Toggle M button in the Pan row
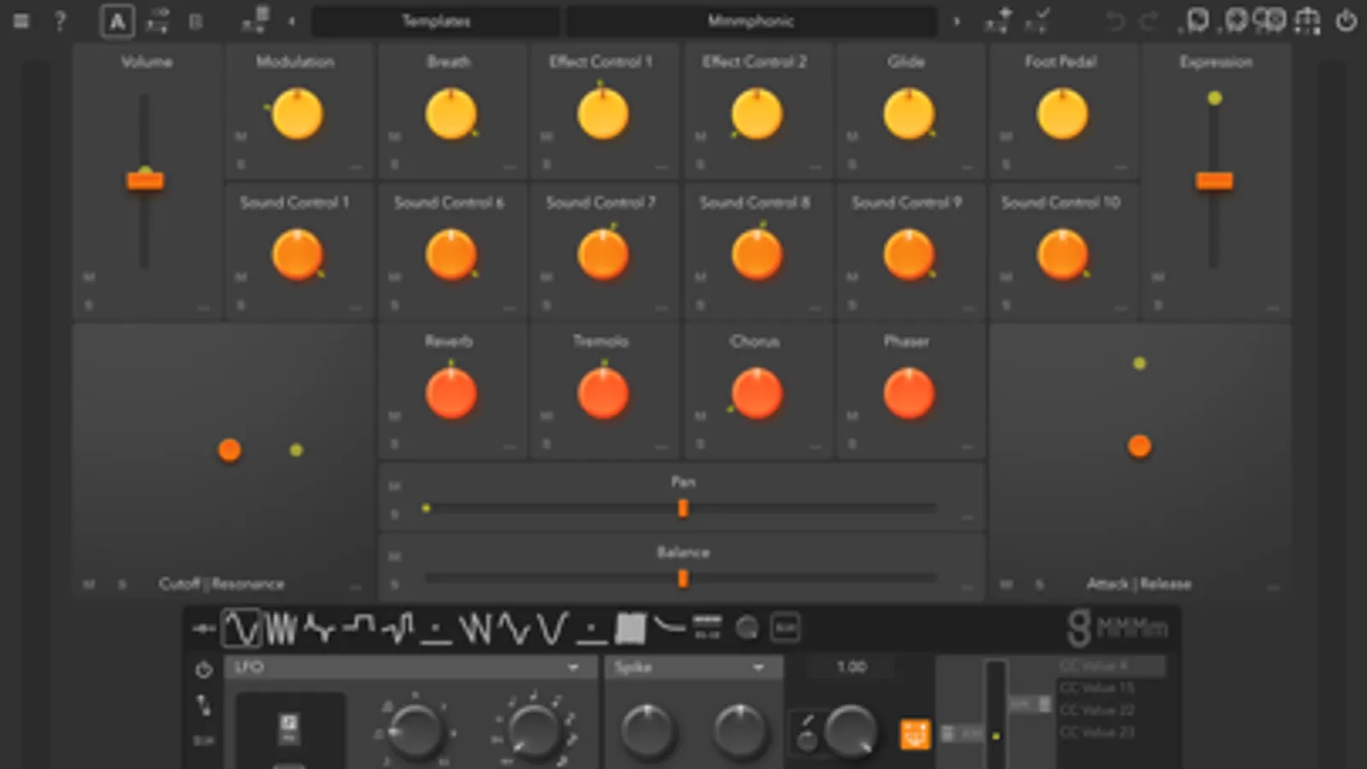Image resolution: width=1367 pixels, height=769 pixels. coord(394,486)
